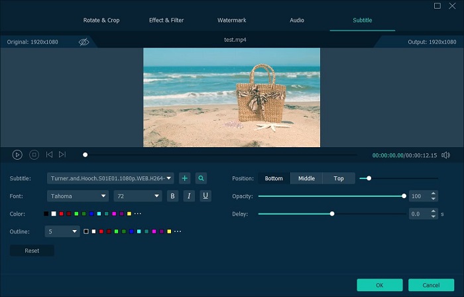Mute the preview volume icon
The height and width of the screenshot is (297, 464).
pyautogui.click(x=445, y=155)
